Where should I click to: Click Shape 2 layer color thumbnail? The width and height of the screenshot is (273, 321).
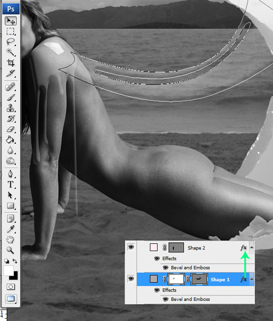point(153,248)
